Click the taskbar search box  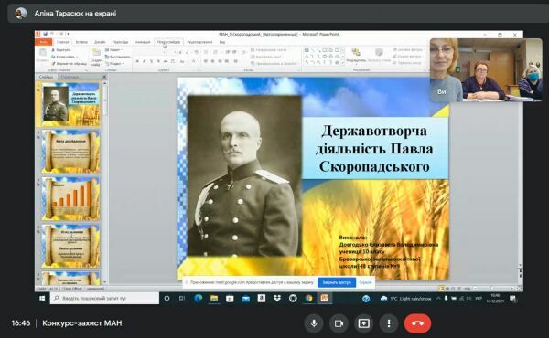click(104, 298)
